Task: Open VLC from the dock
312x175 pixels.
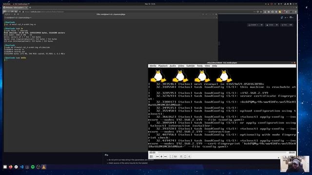Action: point(44,167)
